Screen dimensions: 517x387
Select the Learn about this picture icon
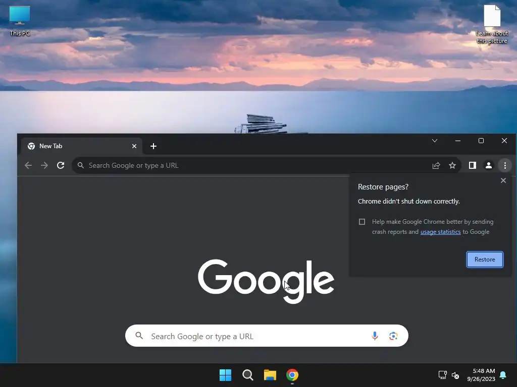(x=492, y=24)
